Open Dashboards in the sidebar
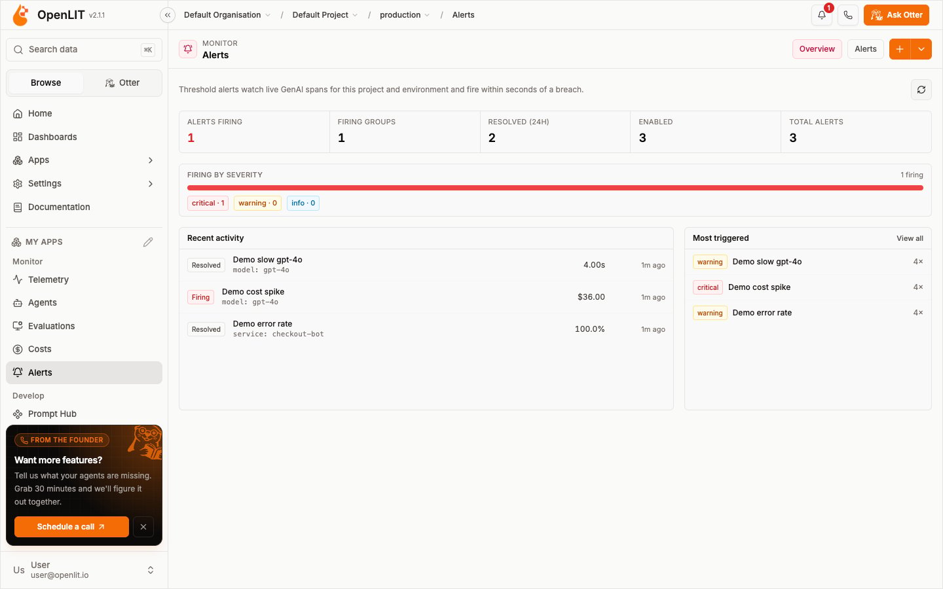This screenshot has width=943, height=589. 84,137
